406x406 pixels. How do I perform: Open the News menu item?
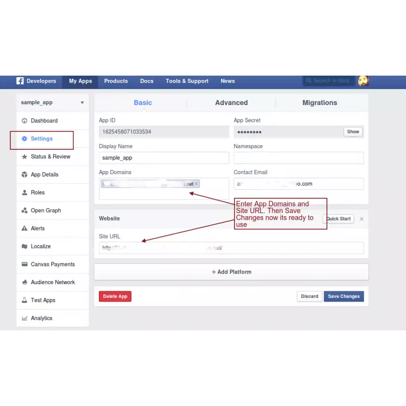tap(227, 81)
